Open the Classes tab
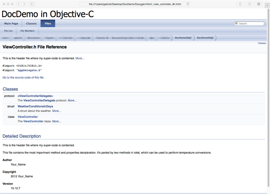This screenshot has height=194, width=270. pos(31,23)
